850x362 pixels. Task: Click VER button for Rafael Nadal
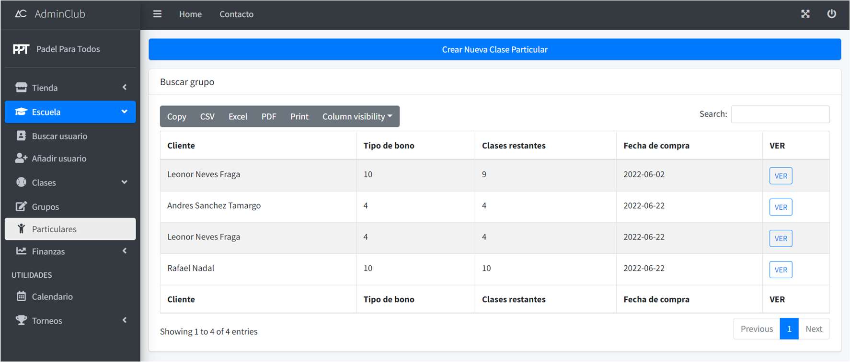(781, 270)
